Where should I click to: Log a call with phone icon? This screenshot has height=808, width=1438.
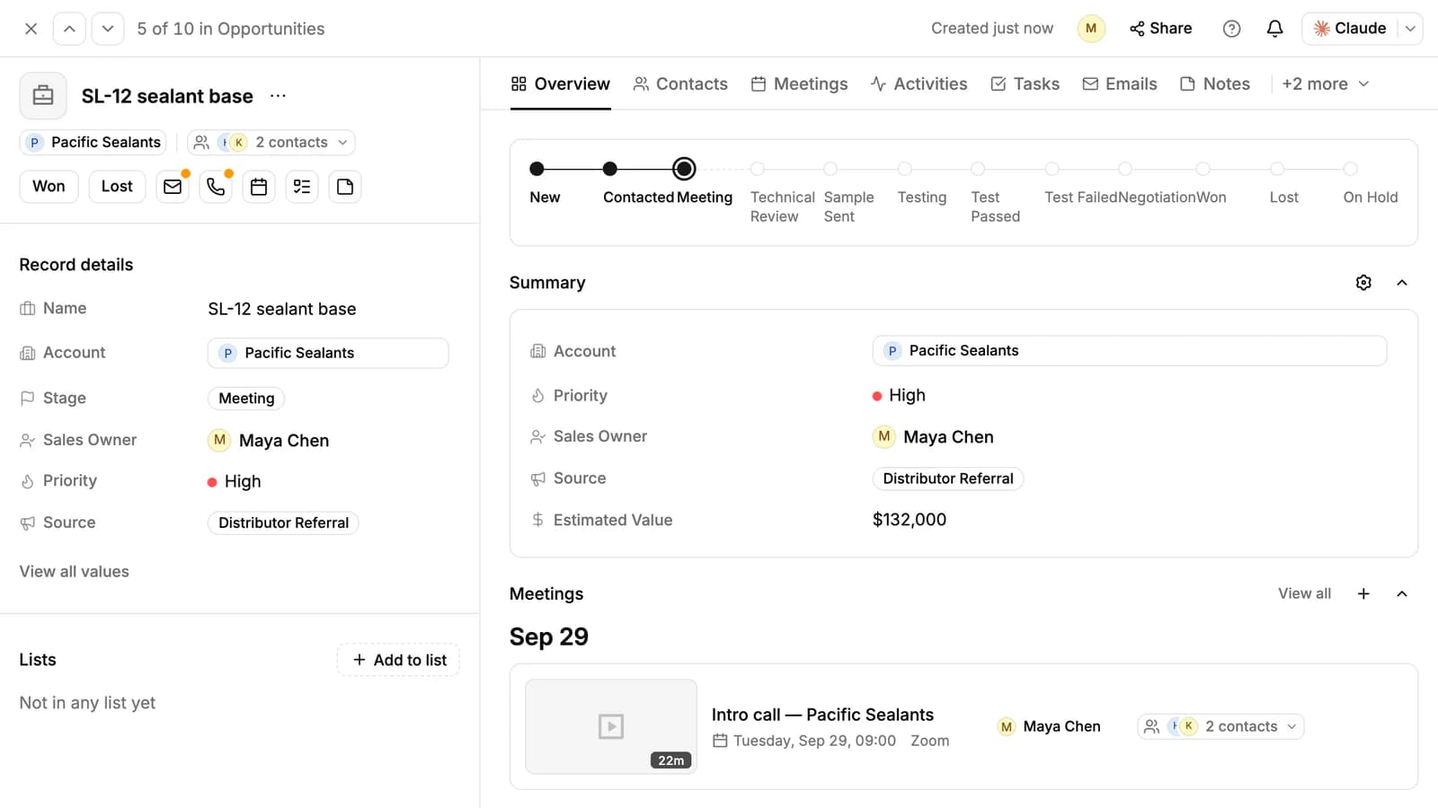(216, 187)
